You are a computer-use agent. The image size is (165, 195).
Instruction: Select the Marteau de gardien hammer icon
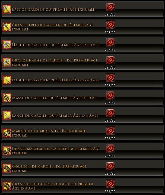coord(7,133)
